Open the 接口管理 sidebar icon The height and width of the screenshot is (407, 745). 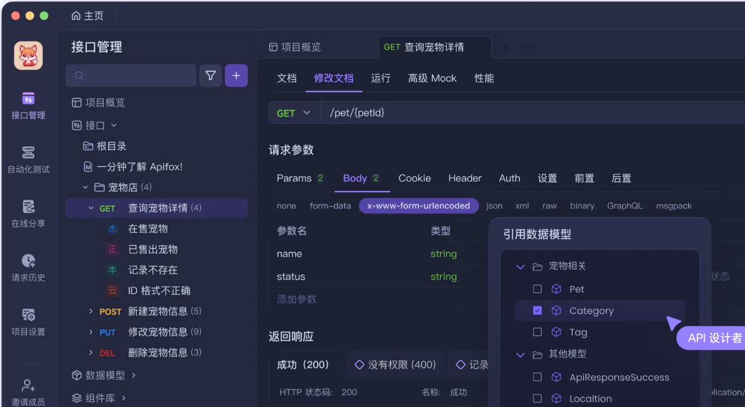(x=28, y=99)
